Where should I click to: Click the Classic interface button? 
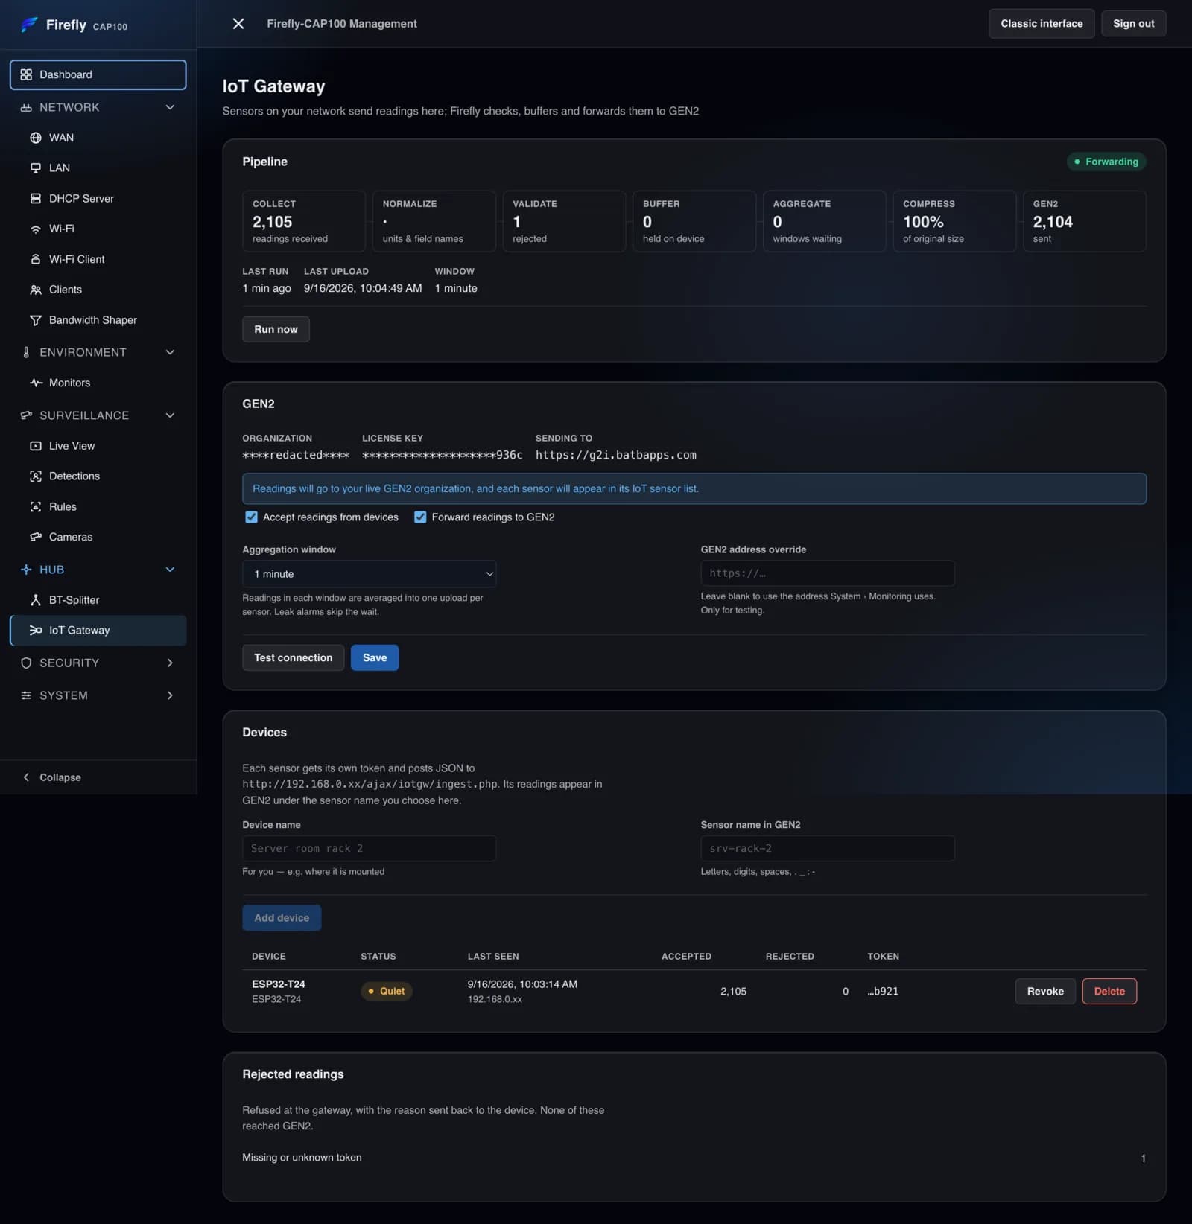pos(1042,24)
